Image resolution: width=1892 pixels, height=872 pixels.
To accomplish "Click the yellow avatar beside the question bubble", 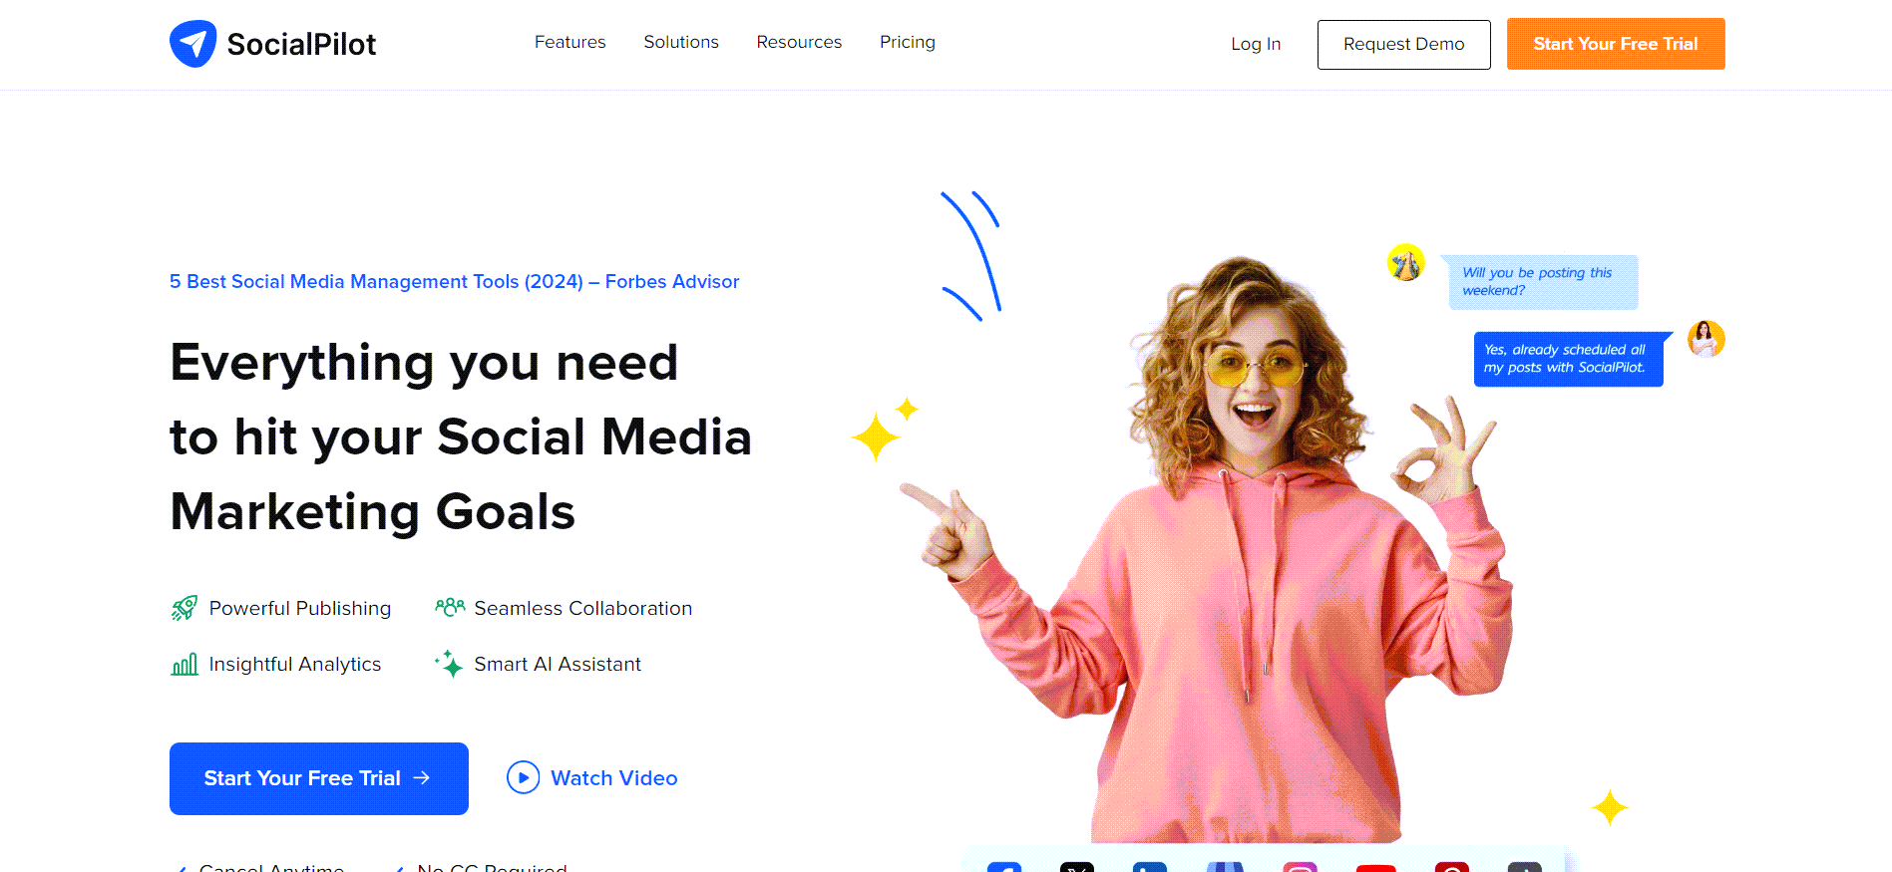I will coord(1406,263).
